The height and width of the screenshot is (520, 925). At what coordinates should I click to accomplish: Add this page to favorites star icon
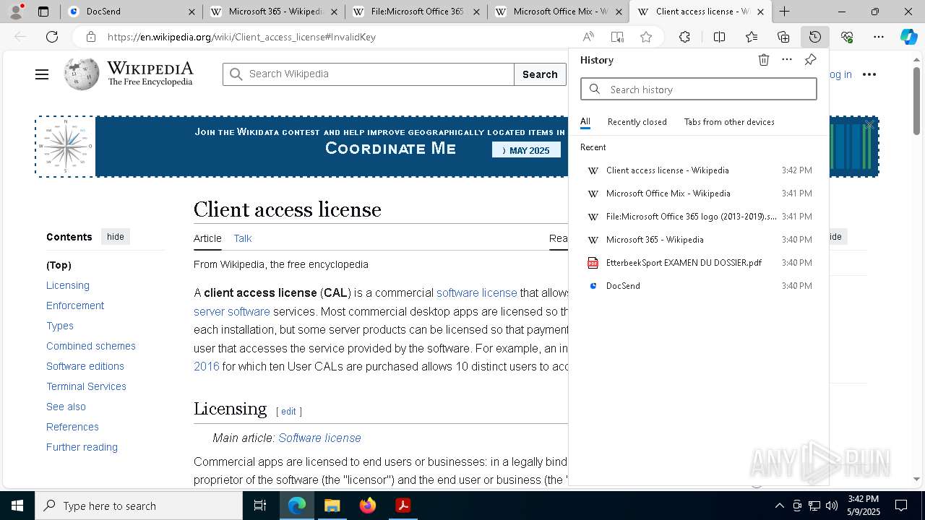pos(646,37)
